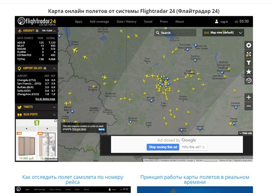Click the Flightradar24 logo
The image size is (271, 193).
click(x=37, y=21)
